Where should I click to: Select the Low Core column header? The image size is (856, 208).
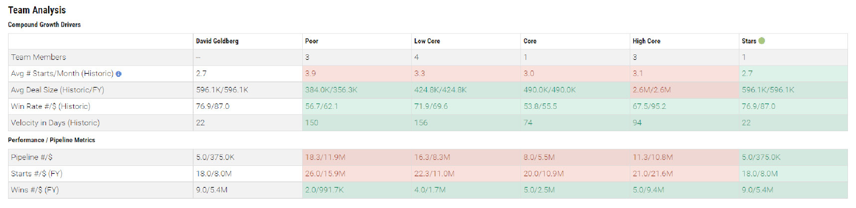427,41
